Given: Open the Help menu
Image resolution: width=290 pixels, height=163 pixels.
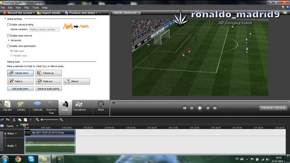Looking at the screenshot, I should tap(45, 8).
